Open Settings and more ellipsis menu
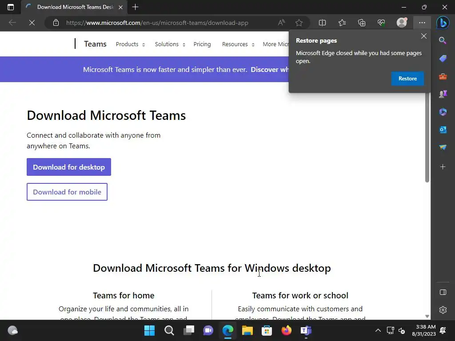This screenshot has width=455, height=341. (x=422, y=23)
